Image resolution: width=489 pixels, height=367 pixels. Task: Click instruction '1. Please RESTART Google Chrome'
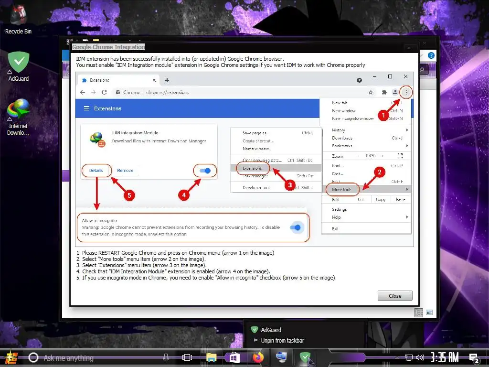175,253
